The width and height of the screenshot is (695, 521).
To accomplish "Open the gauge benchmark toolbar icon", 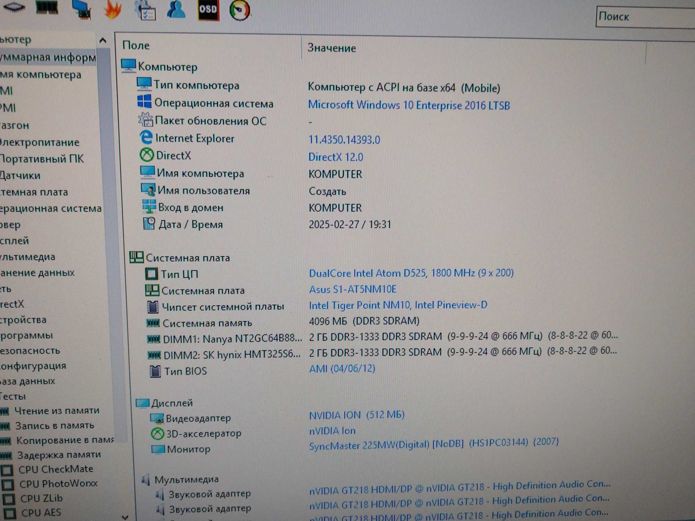I will (x=240, y=10).
